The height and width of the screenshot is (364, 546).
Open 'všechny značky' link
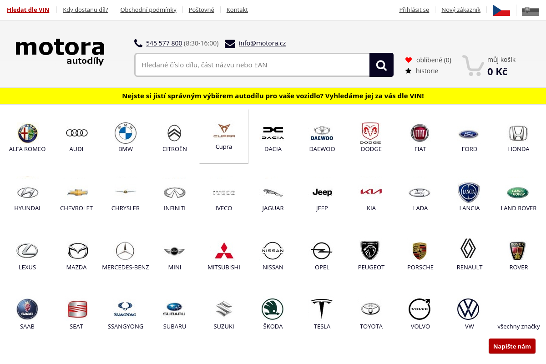click(519, 326)
